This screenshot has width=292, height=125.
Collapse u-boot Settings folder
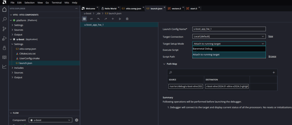12,44
